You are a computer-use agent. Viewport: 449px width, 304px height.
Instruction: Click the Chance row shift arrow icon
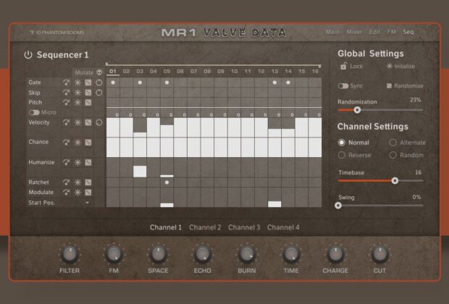point(66,143)
